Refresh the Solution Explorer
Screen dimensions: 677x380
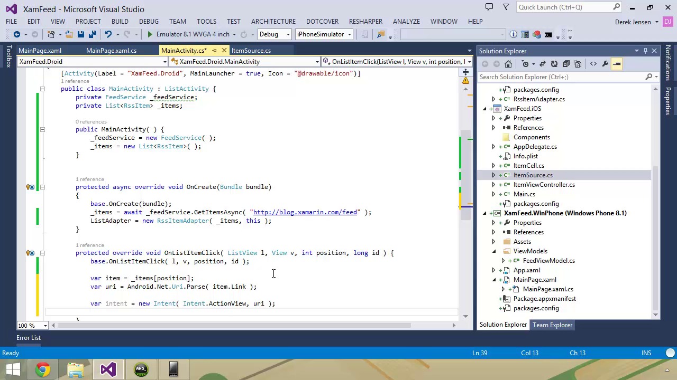[x=554, y=64]
